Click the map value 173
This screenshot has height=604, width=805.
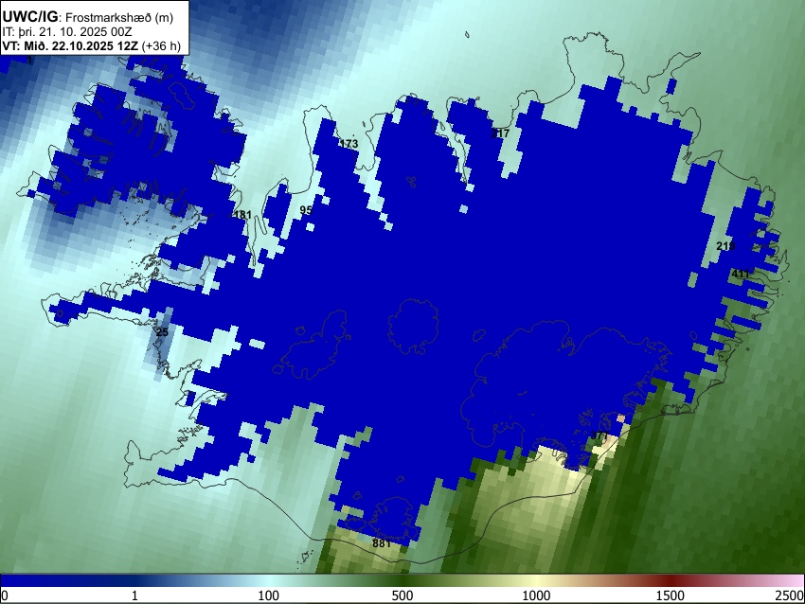349,144
